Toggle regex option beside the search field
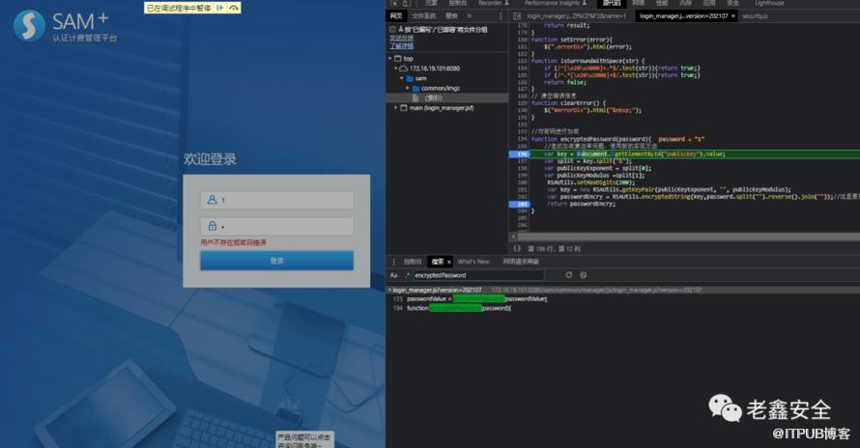Screen dimensions: 860x448 pyautogui.click(x=406, y=275)
